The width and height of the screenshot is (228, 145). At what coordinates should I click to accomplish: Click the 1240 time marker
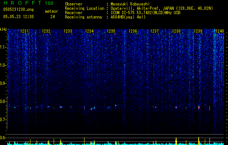tap(220, 31)
